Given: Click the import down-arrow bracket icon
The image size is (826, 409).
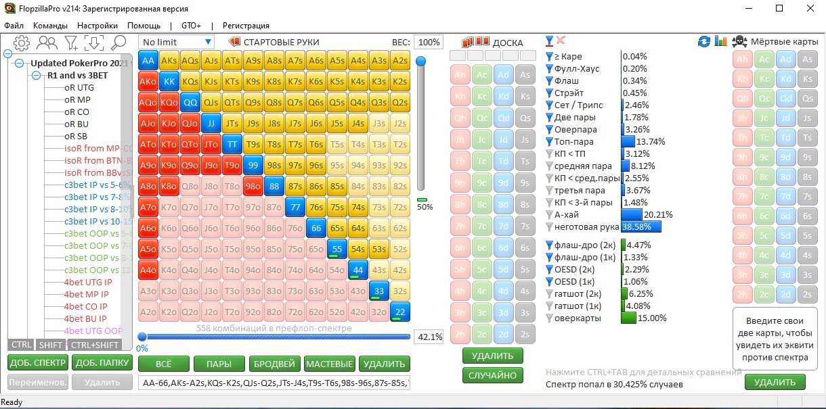Looking at the screenshot, I should (x=93, y=43).
